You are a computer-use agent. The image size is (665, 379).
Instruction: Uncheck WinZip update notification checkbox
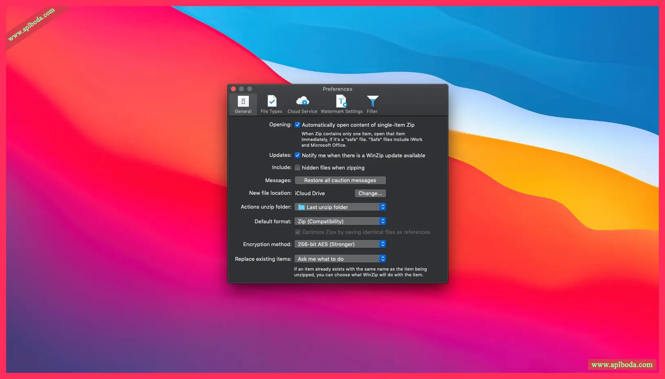(x=297, y=155)
